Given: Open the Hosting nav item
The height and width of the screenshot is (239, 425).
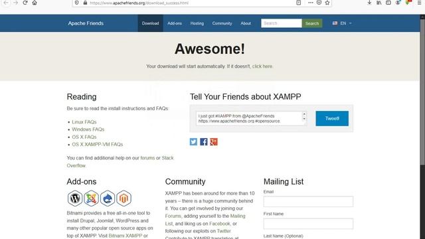Looking at the screenshot, I should [197, 23].
